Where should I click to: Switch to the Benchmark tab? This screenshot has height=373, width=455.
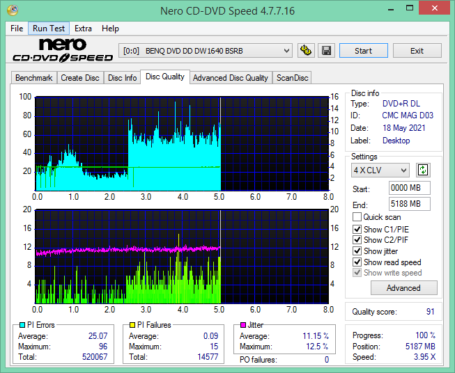[34, 78]
